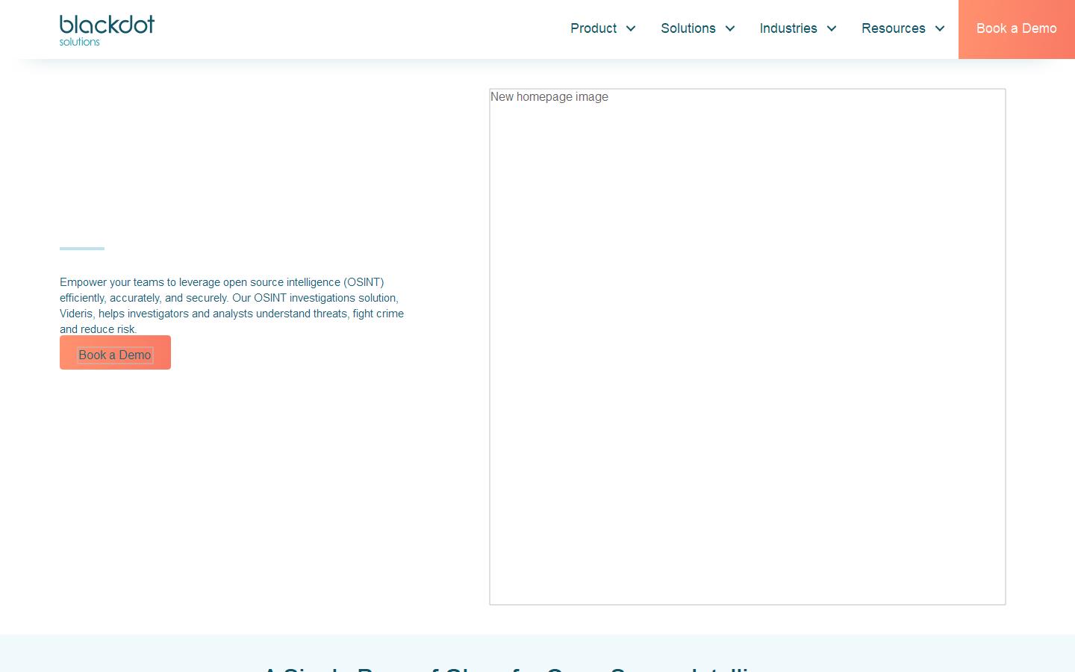Click the word Videris in the description

[x=76, y=314]
